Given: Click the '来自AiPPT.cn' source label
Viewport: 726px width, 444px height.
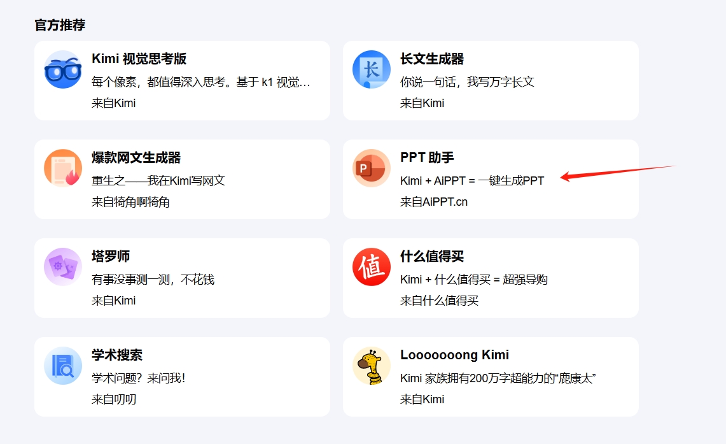Looking at the screenshot, I should [433, 202].
